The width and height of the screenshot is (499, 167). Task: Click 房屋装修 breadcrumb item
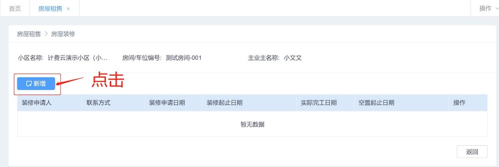pyautogui.click(x=63, y=34)
